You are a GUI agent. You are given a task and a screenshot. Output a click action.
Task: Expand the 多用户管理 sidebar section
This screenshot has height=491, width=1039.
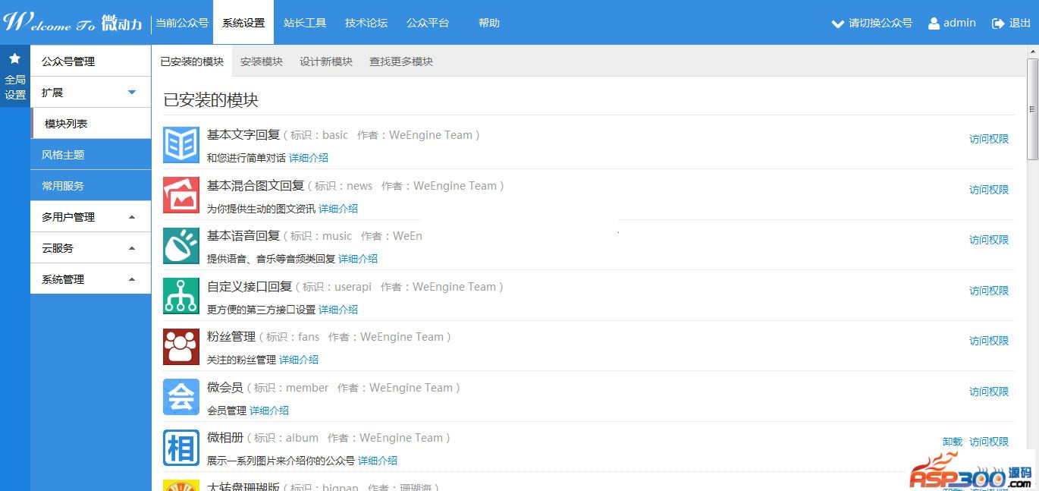coord(132,217)
